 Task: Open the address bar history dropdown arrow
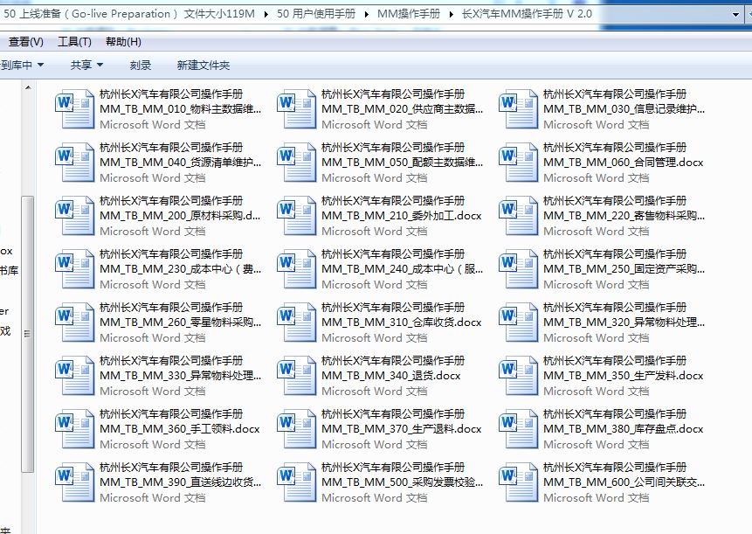pos(735,14)
